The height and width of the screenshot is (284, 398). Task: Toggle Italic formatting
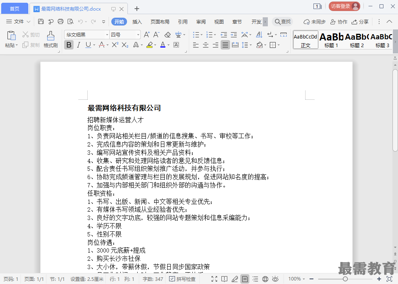(x=79, y=45)
